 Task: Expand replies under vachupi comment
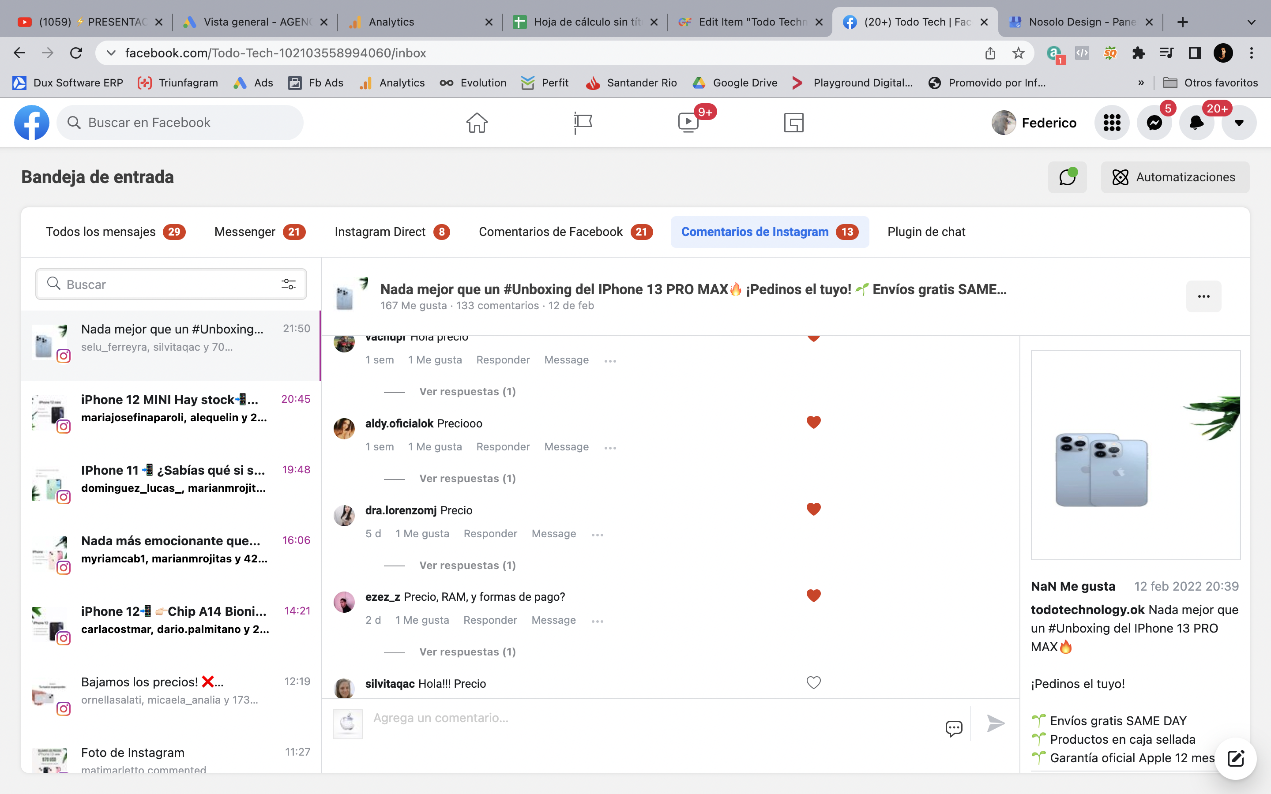[467, 392]
